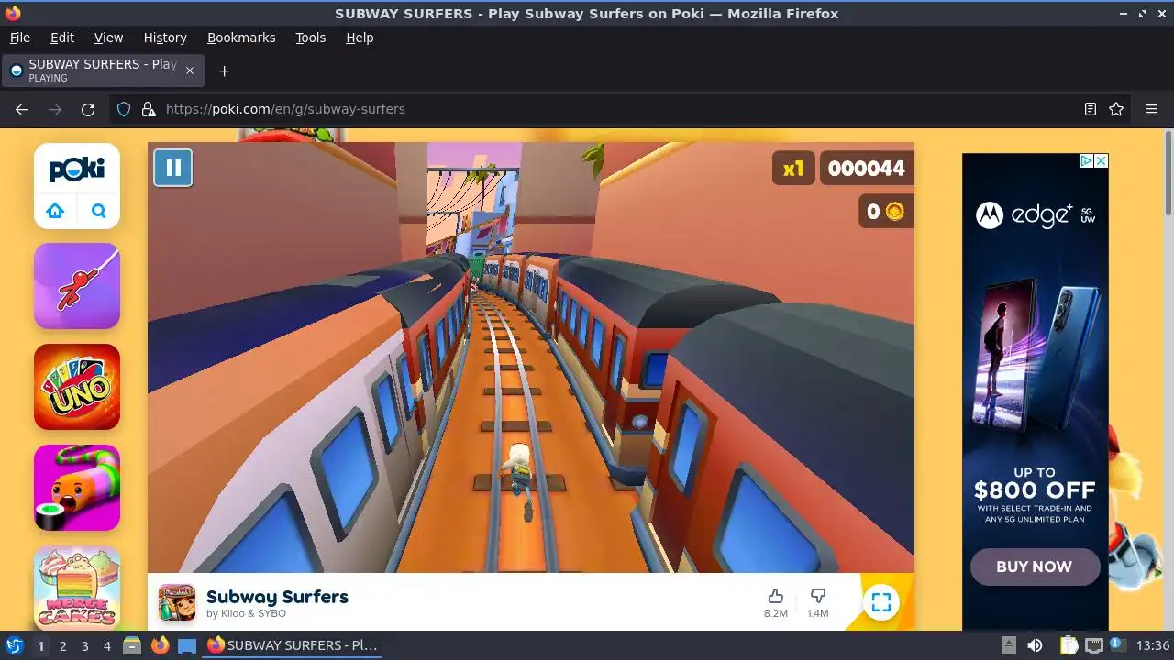
Task: Click the blue desktop taskbar icon
Action: pos(187,645)
